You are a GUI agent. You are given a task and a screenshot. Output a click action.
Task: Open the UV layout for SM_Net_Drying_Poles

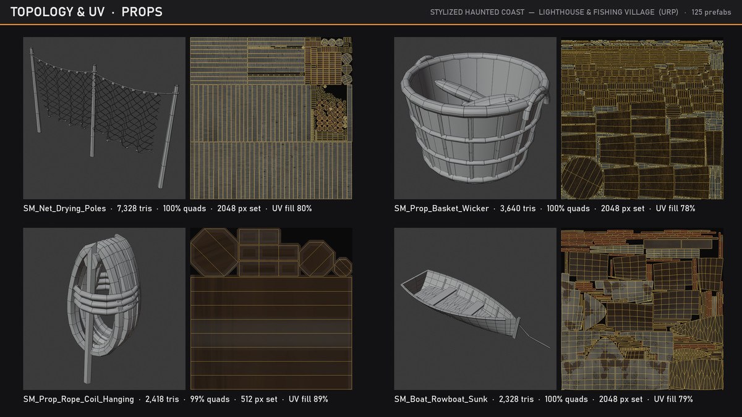pyautogui.click(x=271, y=118)
